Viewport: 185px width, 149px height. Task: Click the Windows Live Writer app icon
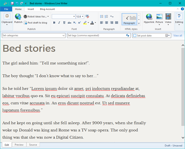pos(5,3)
